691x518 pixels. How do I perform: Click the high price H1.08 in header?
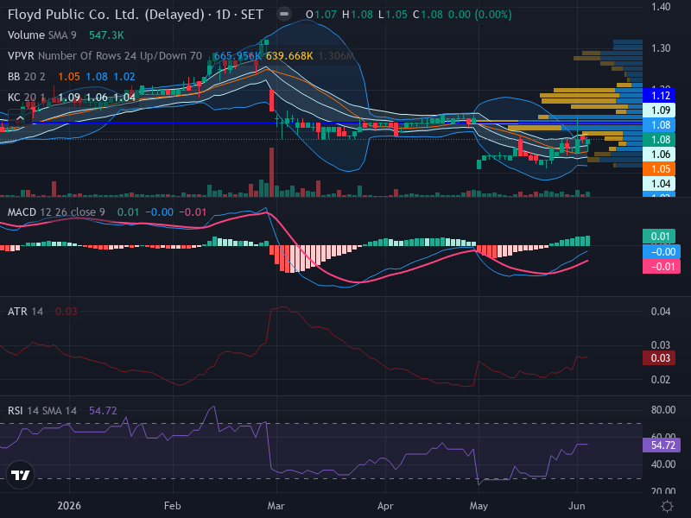pos(358,15)
